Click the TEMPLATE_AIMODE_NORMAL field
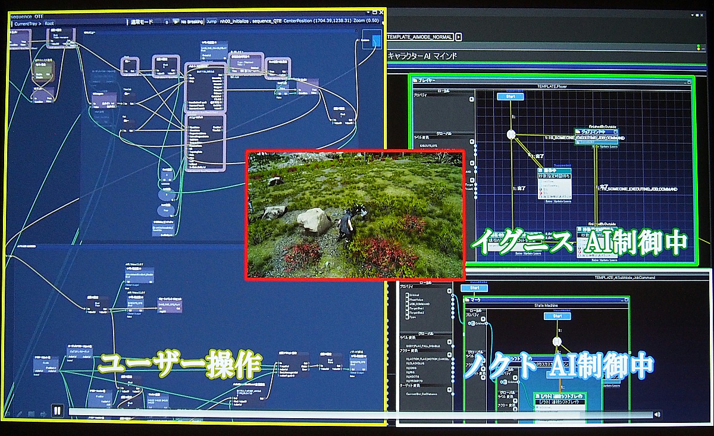The image size is (714, 436). (x=419, y=36)
